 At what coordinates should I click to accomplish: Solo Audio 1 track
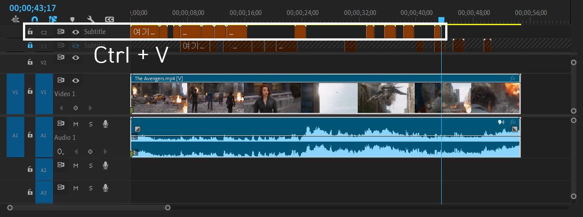91,124
